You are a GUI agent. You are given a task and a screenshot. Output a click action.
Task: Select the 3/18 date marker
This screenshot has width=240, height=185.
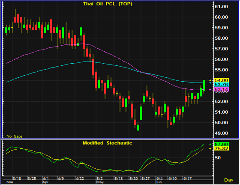17,179
